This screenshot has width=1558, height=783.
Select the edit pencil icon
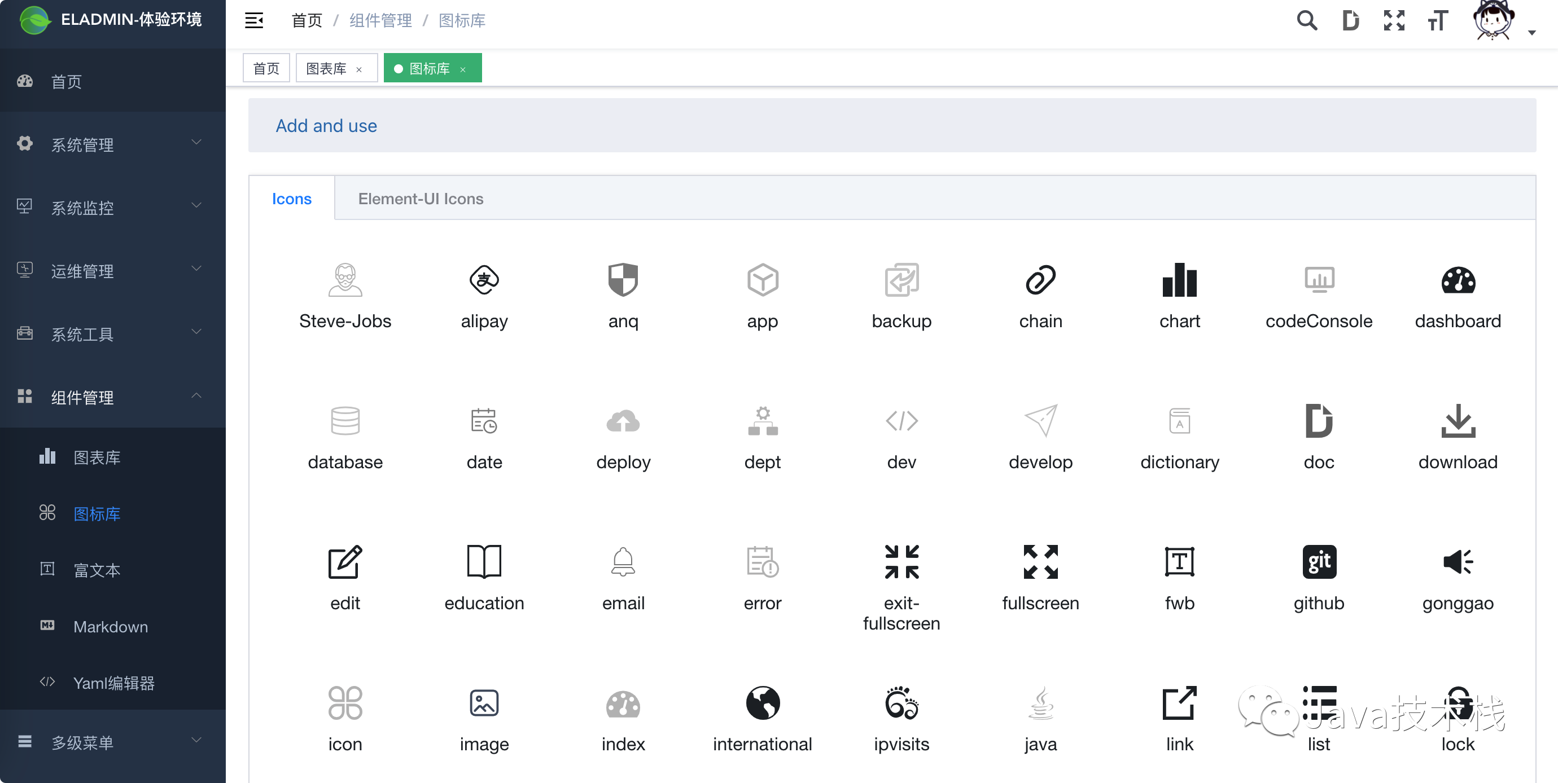pyautogui.click(x=345, y=562)
